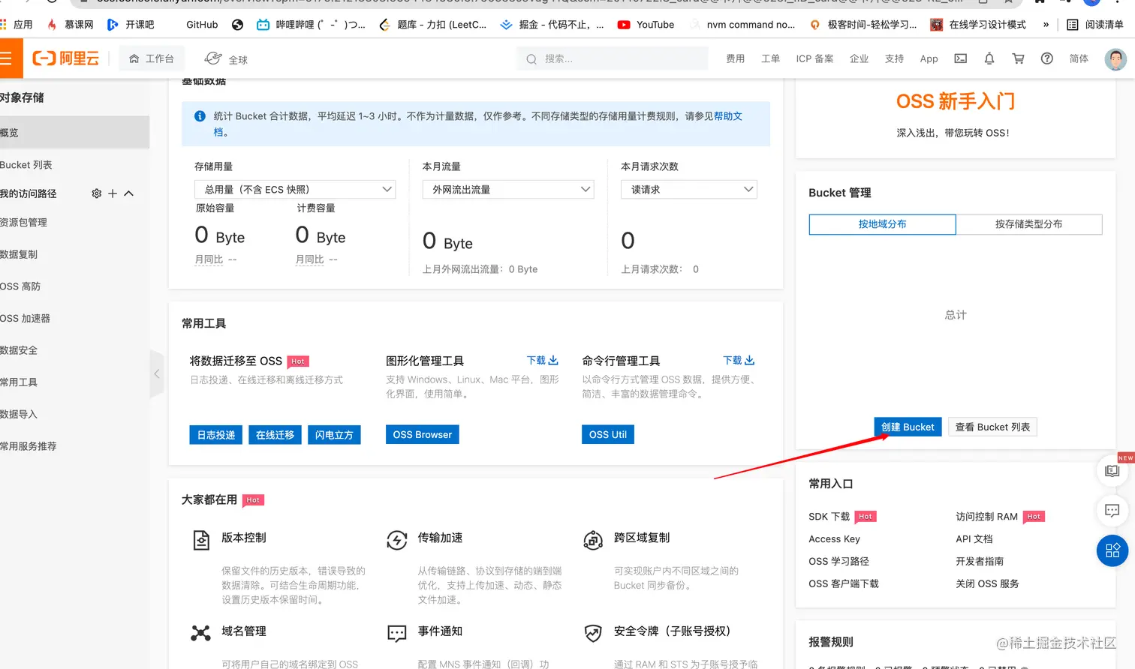The image size is (1135, 669).
Task: Open the user avatar menu
Action: pos(1115,58)
